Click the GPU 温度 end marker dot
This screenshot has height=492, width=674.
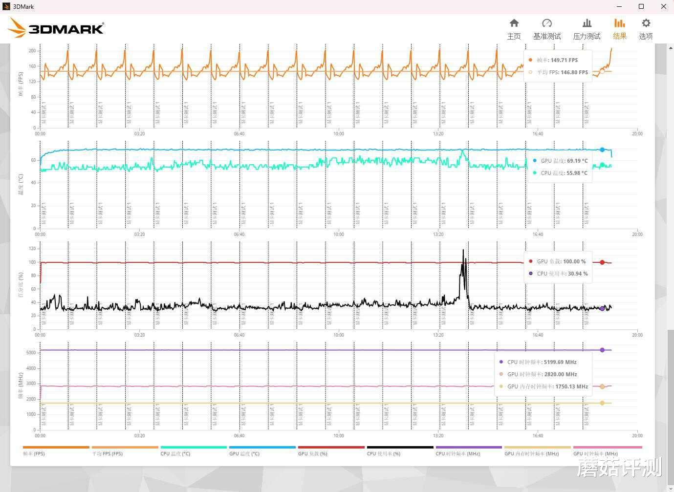[602, 150]
